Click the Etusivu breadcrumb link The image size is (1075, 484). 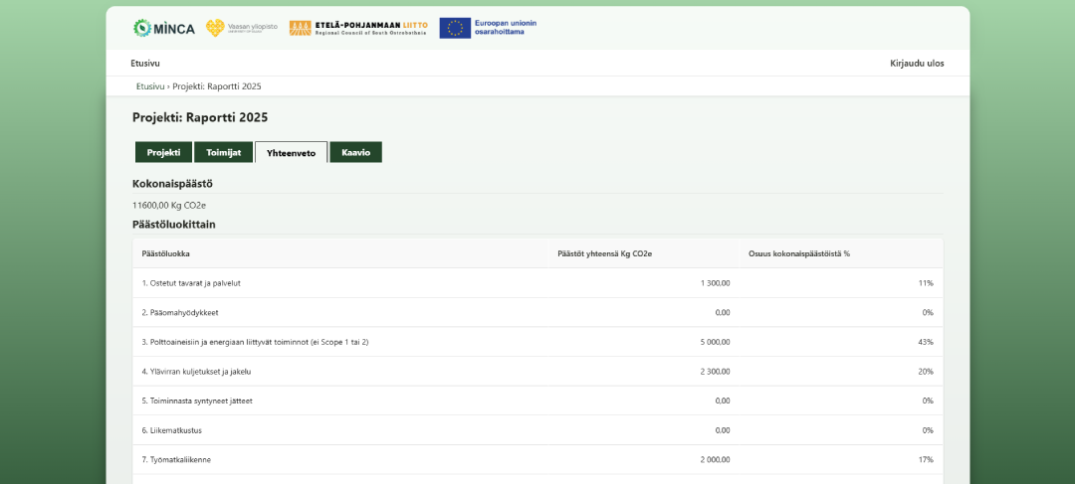click(x=150, y=86)
